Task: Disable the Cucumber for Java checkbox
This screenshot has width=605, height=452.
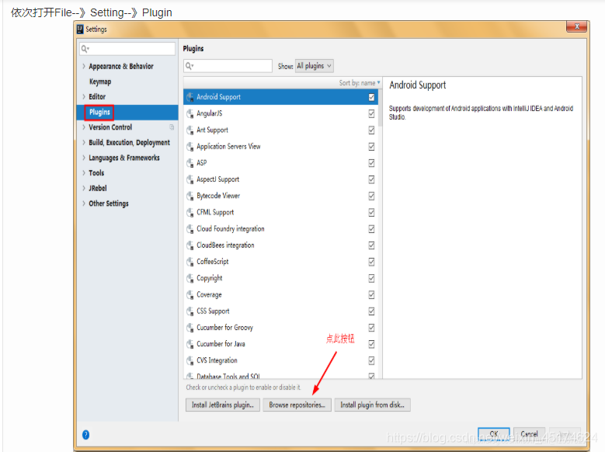Action: point(371,344)
